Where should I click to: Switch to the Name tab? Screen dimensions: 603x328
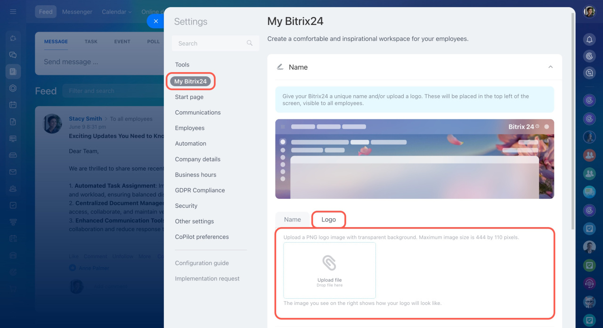[x=292, y=220]
